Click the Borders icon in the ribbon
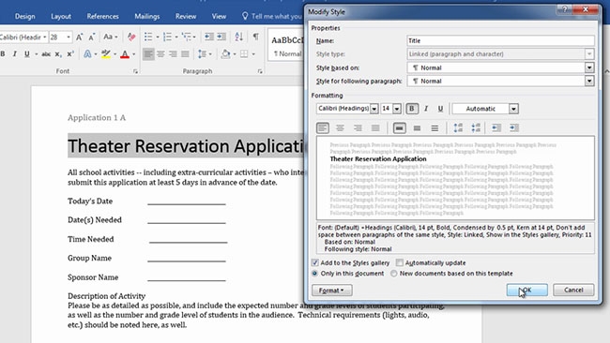610x343 pixels. coord(244,54)
